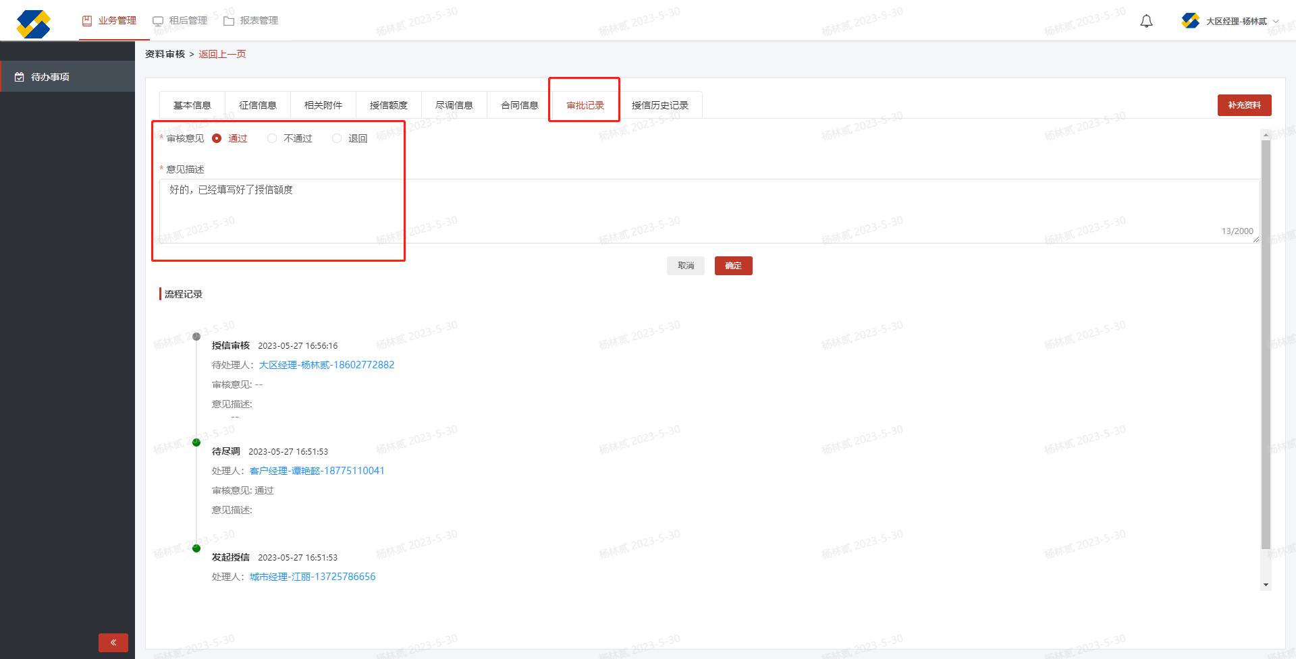The image size is (1296, 659).
Task: Open the 授信历史记录 tab
Action: pos(659,105)
